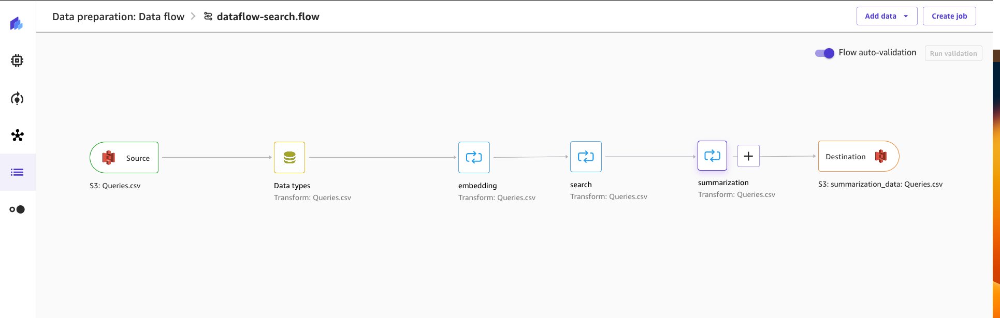
Task: Click the Create job button
Action: point(949,16)
